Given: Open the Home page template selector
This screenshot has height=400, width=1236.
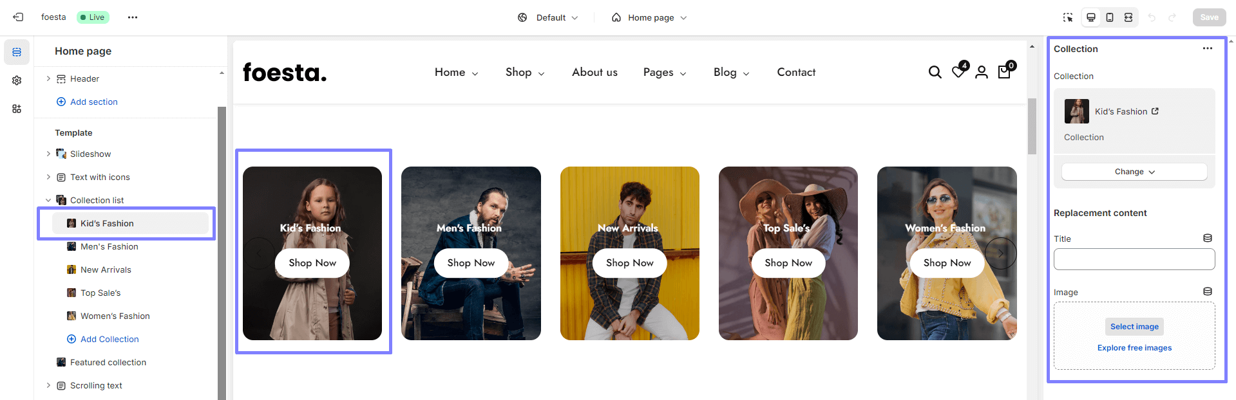Looking at the screenshot, I should [x=649, y=17].
